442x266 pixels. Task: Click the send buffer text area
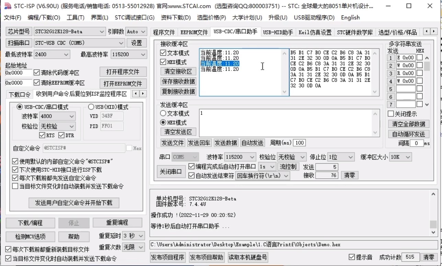click(x=290, y=123)
